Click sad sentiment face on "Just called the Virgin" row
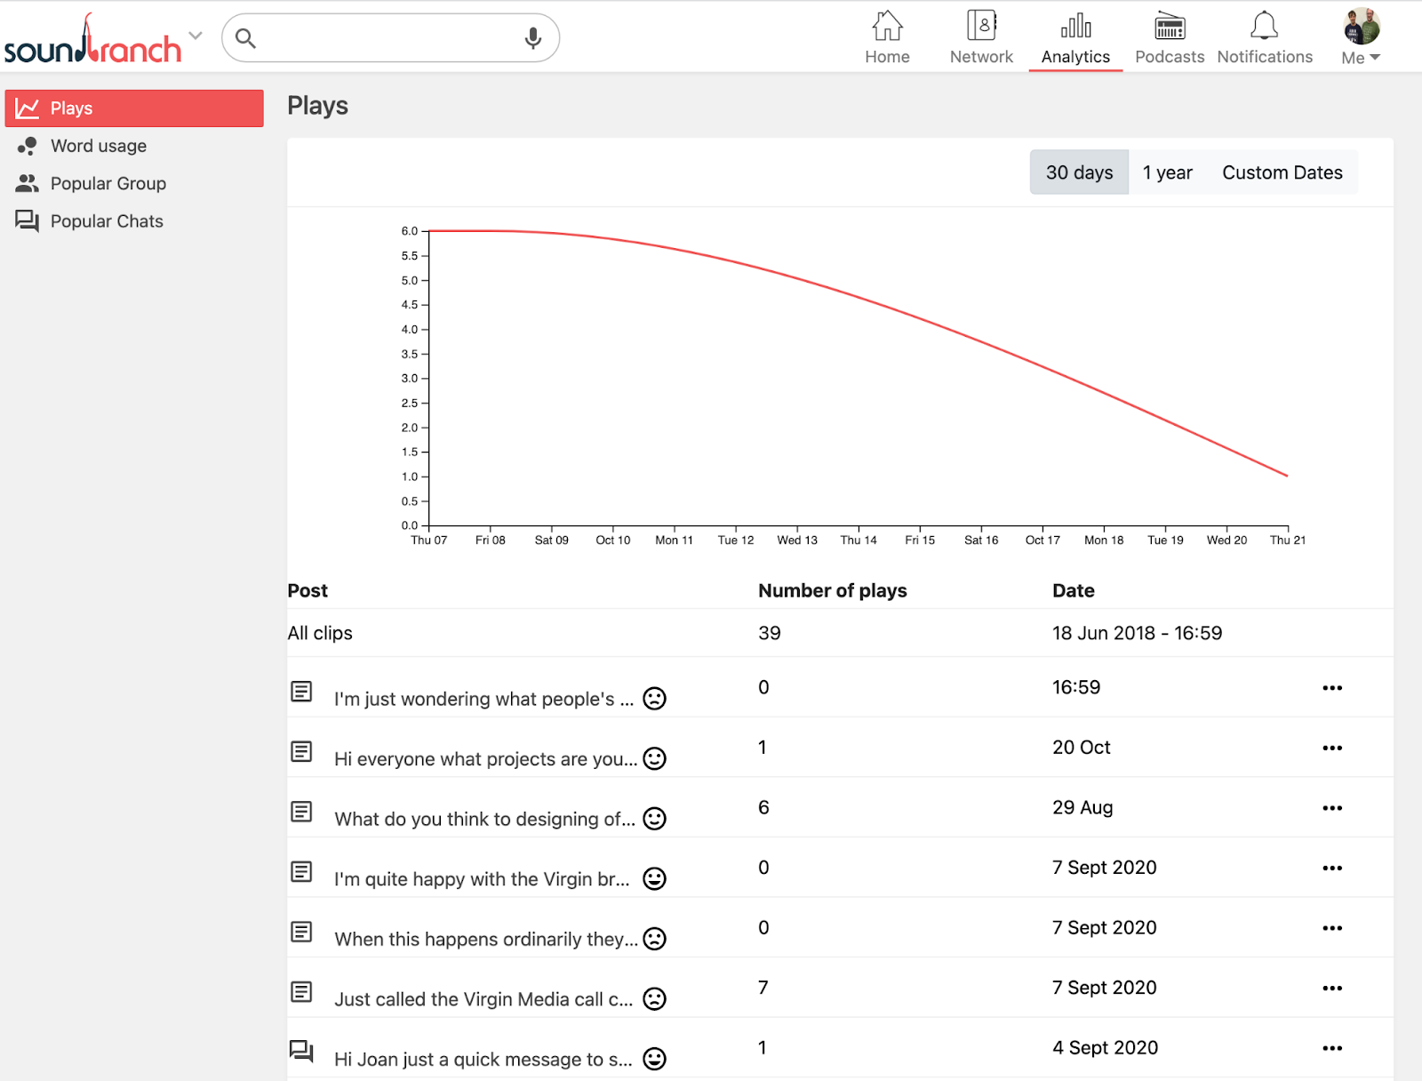 (x=655, y=999)
